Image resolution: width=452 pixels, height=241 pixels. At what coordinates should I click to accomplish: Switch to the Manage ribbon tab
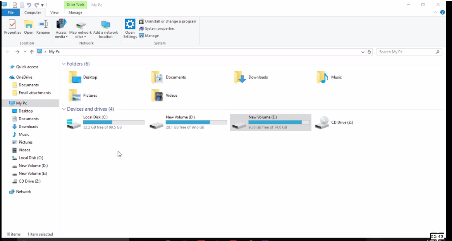pos(75,12)
